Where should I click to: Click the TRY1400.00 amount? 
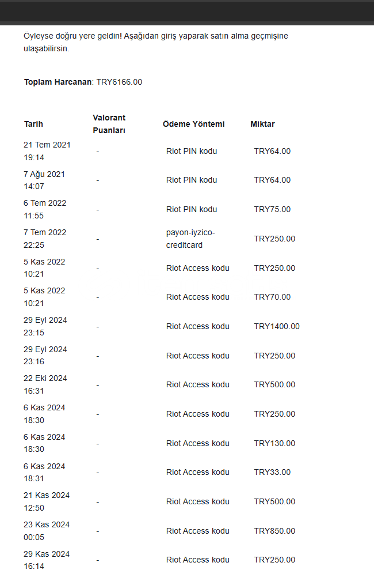pyautogui.click(x=276, y=326)
